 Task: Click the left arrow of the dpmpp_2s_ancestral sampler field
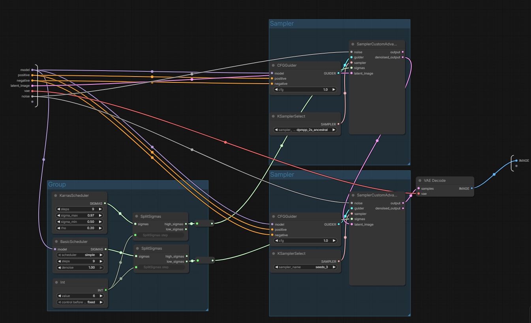click(276, 130)
